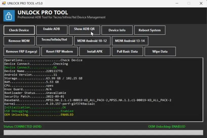207x138 pixels.
Task: Click Reset FRP Modern
Action: pos(60,51)
